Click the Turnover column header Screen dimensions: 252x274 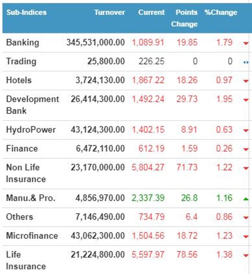pyautogui.click(x=109, y=13)
